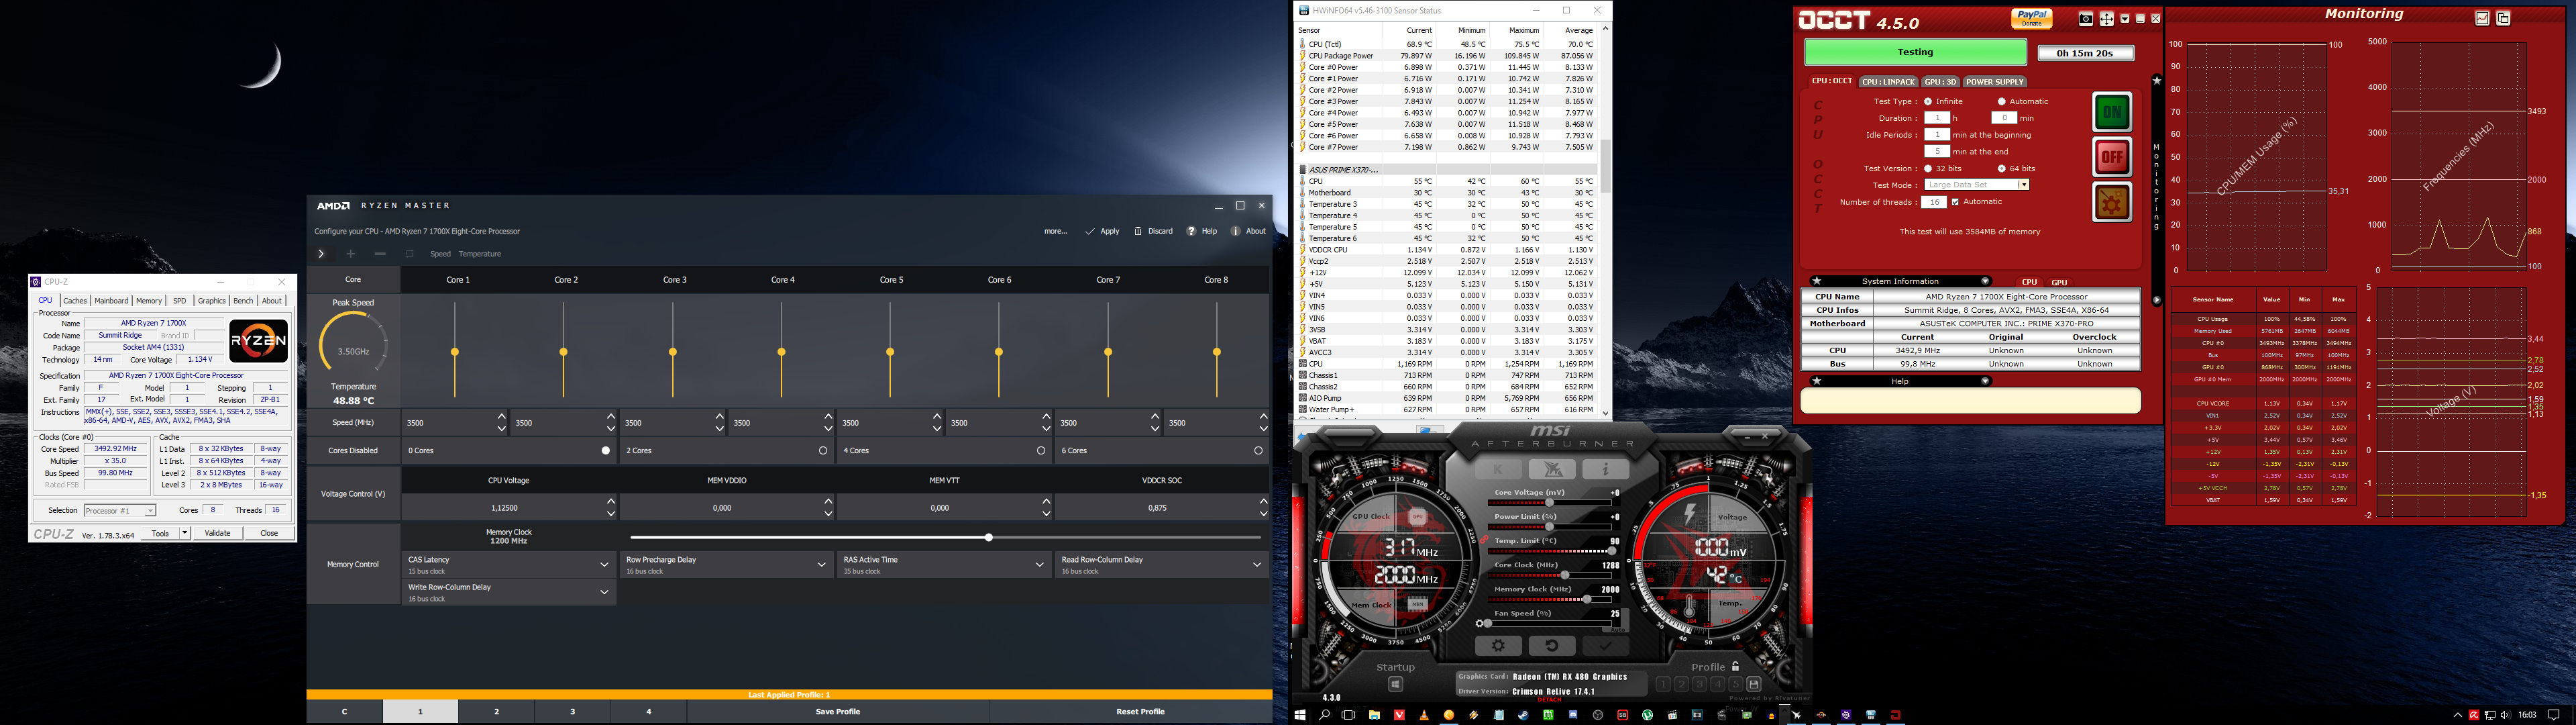The image size is (2576, 725).
Task: Click plus add icon in Ryzen Master toolbar
Action: 351,254
